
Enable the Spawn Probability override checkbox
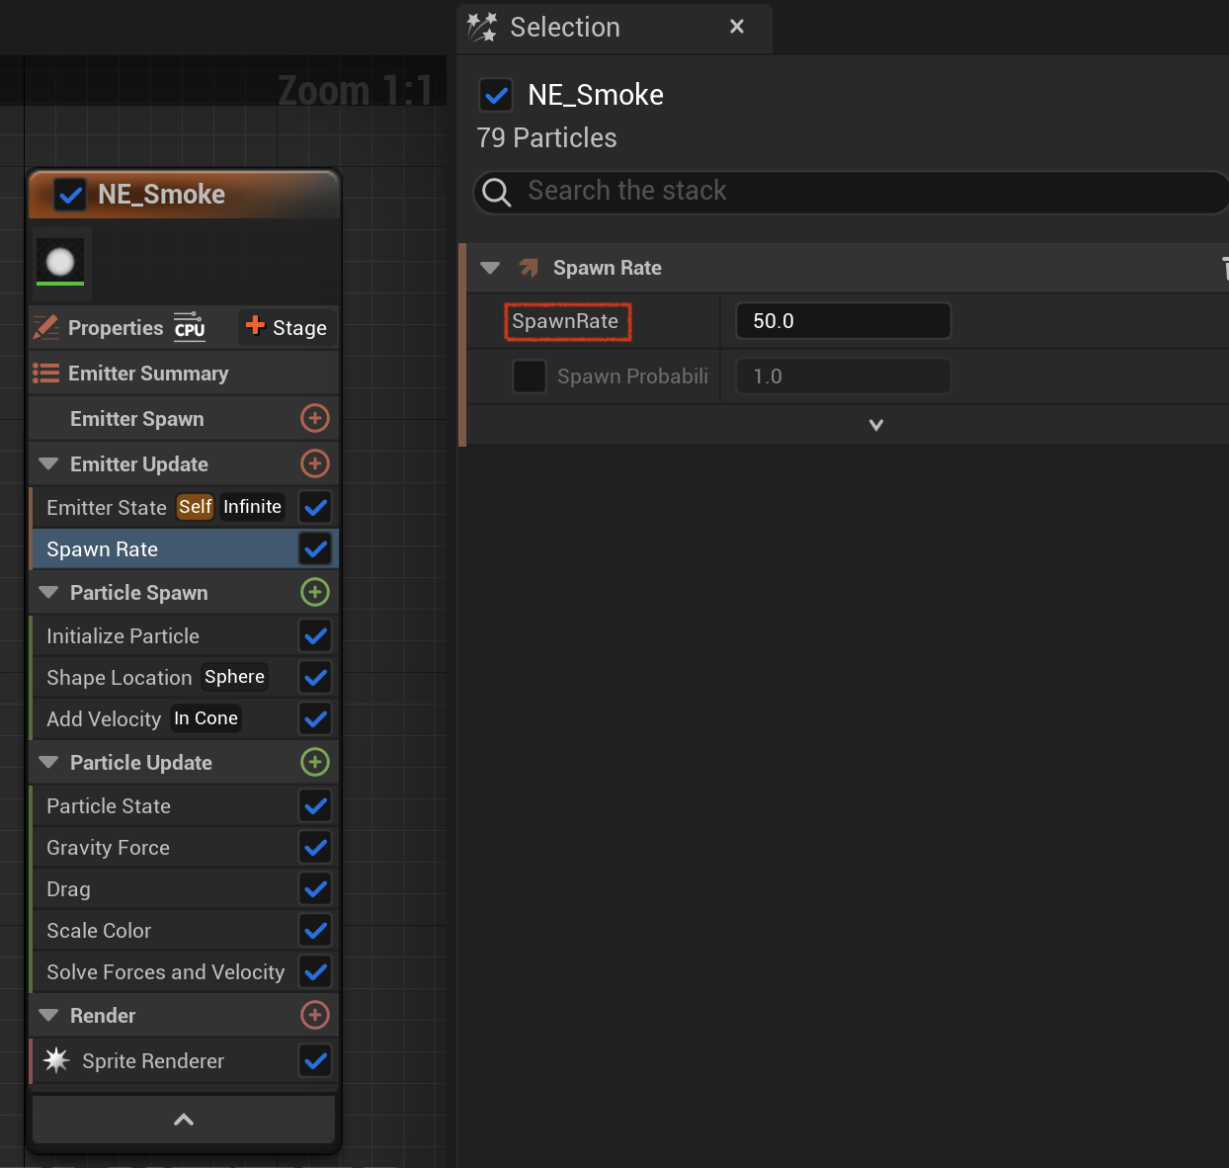[530, 376]
